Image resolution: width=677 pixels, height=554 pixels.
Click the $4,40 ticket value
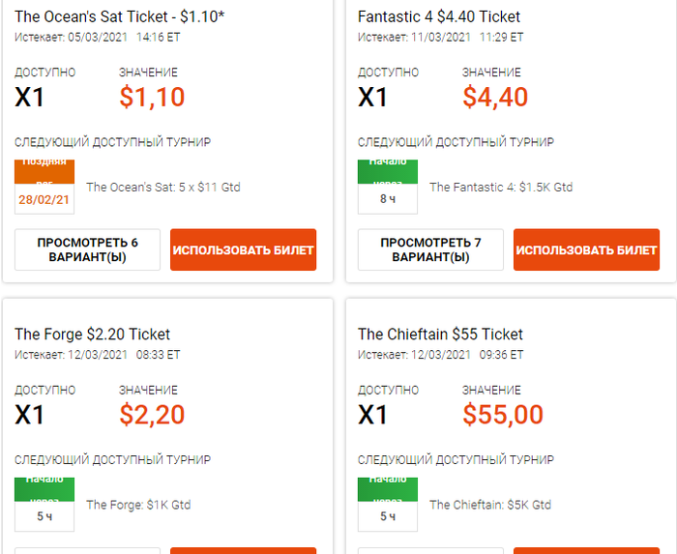coord(495,97)
